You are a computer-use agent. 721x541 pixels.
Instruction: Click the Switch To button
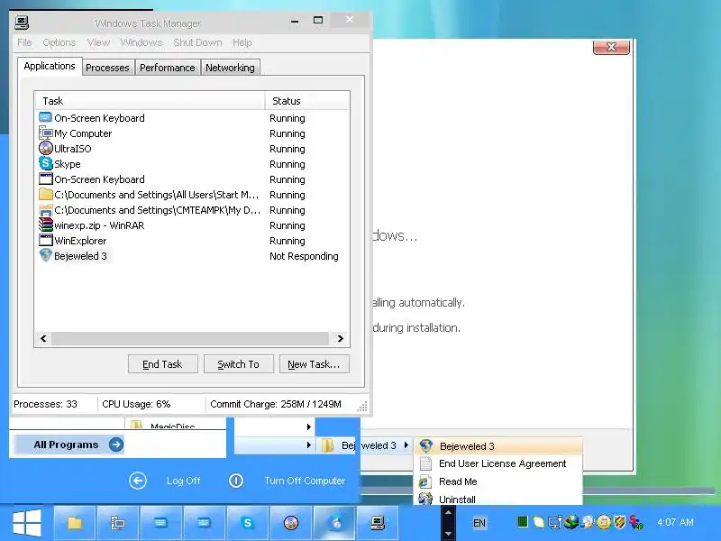pyautogui.click(x=239, y=364)
